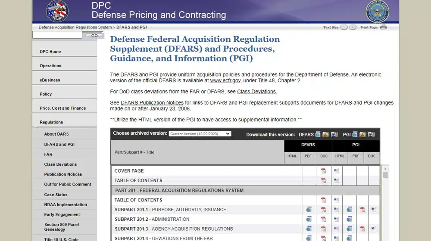Open Subpart 201.1 PGI PDF icon
Viewport: 431px width, 241px height.
point(362,210)
